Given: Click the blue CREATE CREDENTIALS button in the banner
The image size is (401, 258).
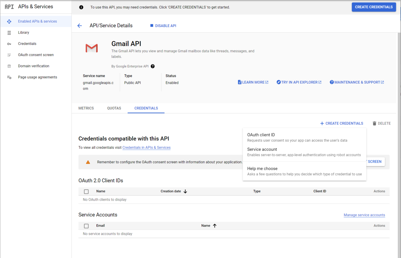Looking at the screenshot, I should pos(374,7).
